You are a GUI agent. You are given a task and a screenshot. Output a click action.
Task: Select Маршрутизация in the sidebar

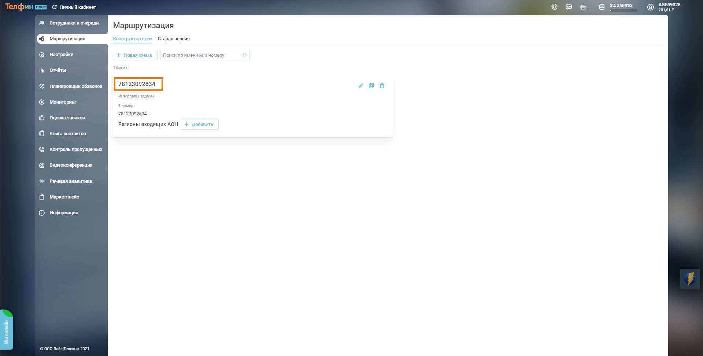72,38
